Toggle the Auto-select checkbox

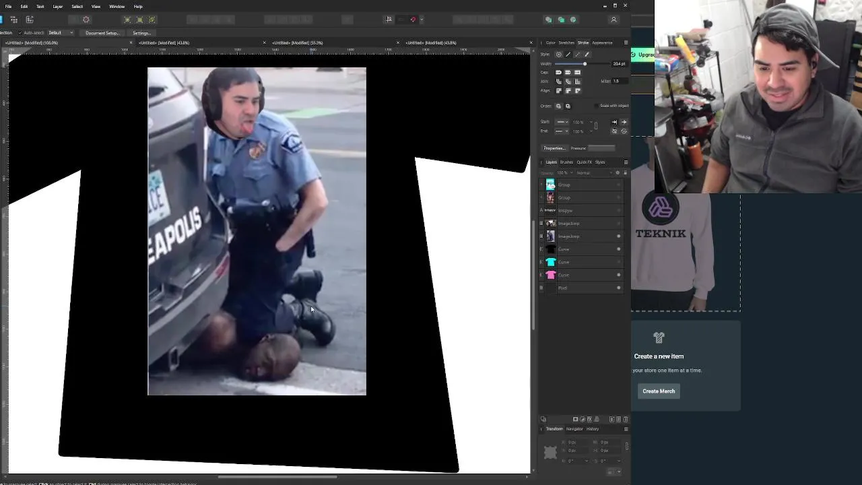tap(20, 32)
